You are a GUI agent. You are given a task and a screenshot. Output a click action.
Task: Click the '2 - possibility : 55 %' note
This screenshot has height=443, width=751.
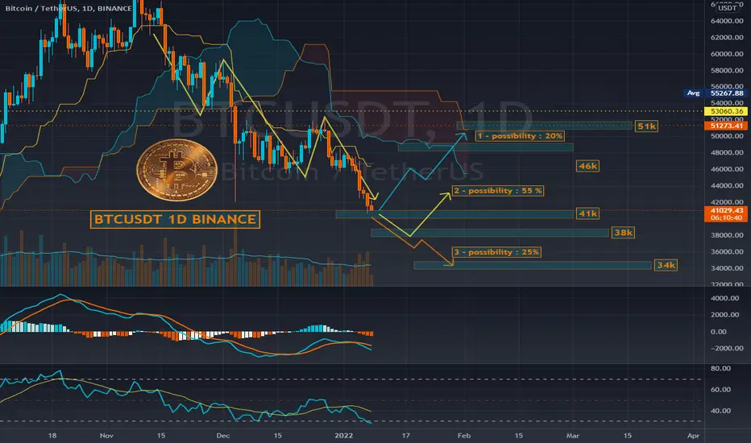tap(498, 191)
